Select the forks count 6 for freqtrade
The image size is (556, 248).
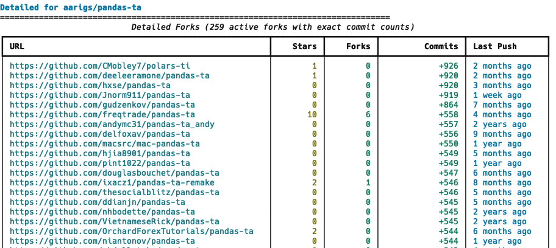[368, 115]
